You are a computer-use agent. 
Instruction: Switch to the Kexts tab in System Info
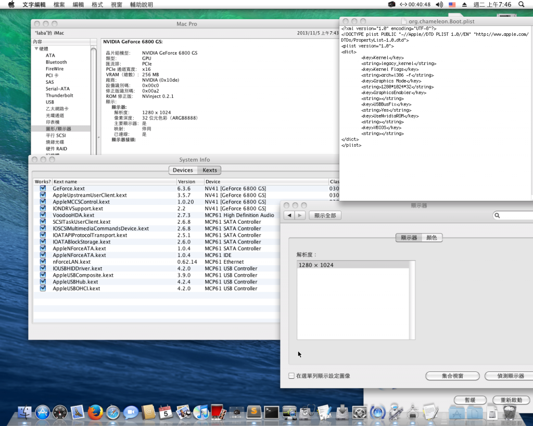coord(209,170)
